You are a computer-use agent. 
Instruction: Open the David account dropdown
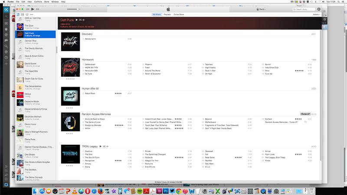click(261, 9)
